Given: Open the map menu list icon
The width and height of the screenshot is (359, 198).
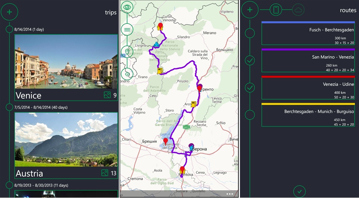Looking at the screenshot, I should [127, 30].
